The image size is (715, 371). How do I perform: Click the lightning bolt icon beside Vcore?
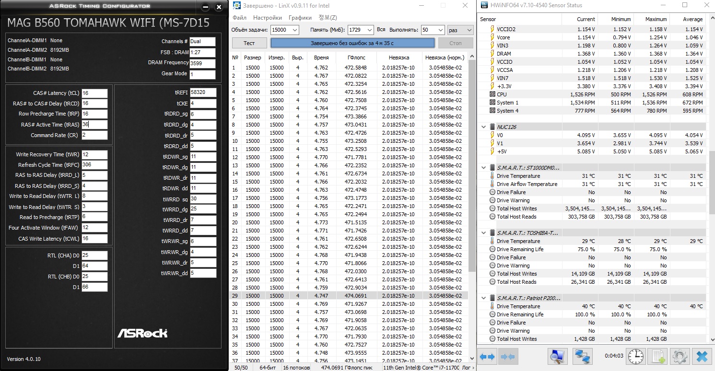492,37
